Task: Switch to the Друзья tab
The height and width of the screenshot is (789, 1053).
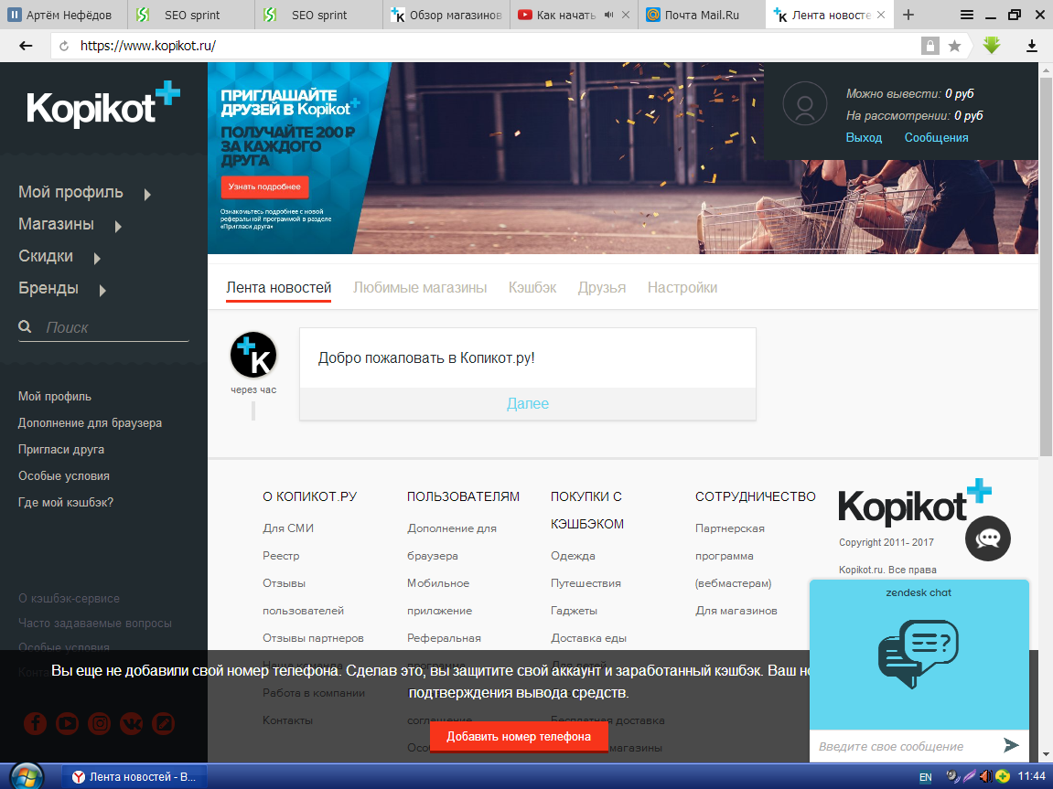Action: pos(602,288)
